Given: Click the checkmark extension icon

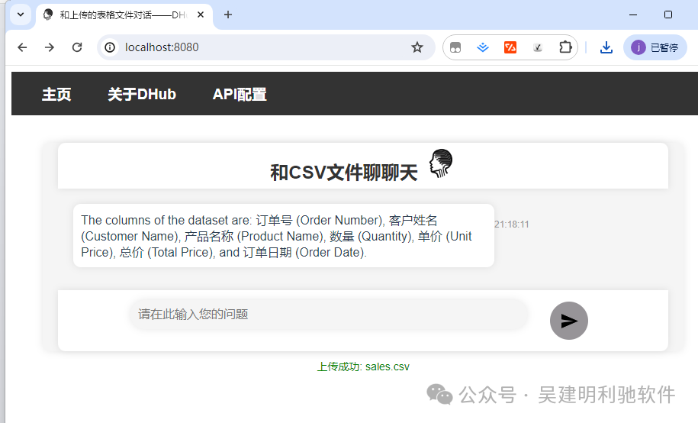Looking at the screenshot, I should [538, 47].
